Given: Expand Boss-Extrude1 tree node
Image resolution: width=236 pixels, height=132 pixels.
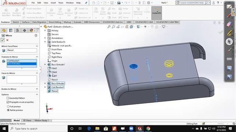Looking at the screenshot, I should click(x=45, y=65).
